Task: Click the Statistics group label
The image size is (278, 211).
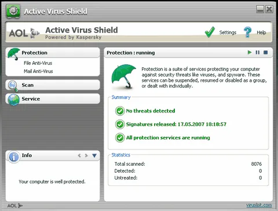Action: pyautogui.click(x=121, y=155)
